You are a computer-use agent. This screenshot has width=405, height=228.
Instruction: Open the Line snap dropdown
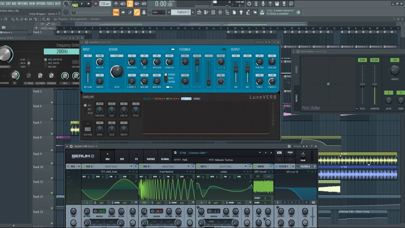[x=158, y=12]
